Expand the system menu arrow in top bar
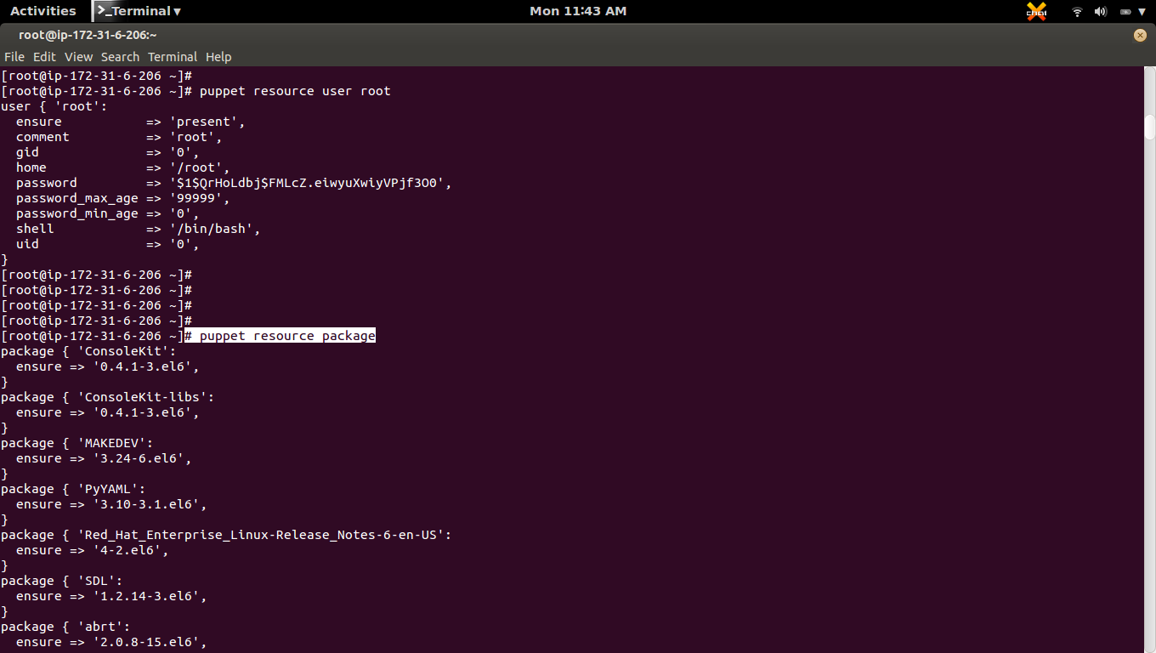Screen dimensions: 1156x653 (1142, 12)
